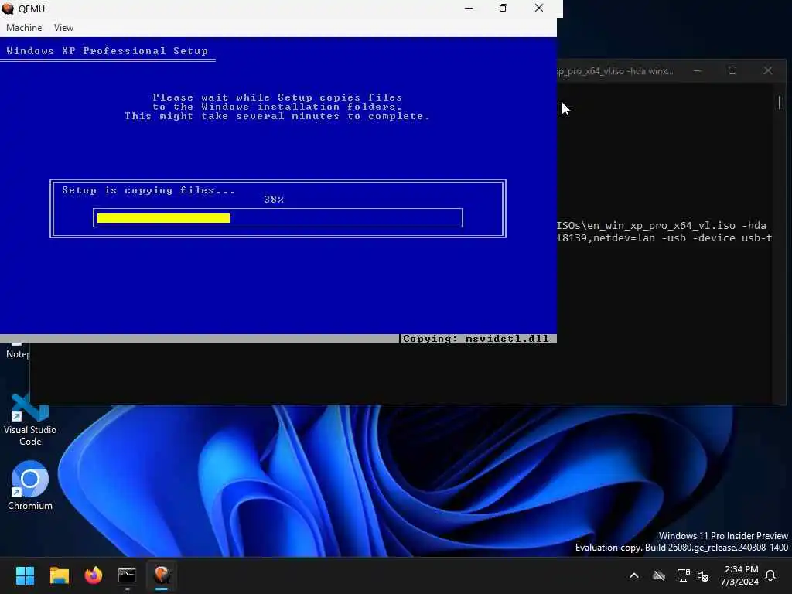Open the Visual Studio Code desktop shortcut
792x594 pixels.
tap(30, 420)
